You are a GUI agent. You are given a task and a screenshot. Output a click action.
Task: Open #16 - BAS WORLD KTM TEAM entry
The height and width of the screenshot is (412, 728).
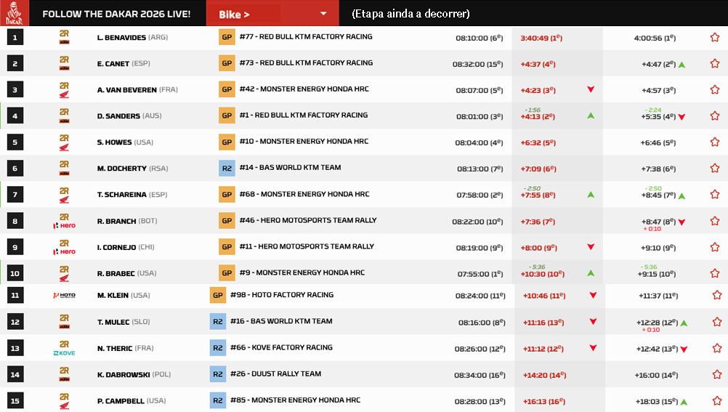281,321
